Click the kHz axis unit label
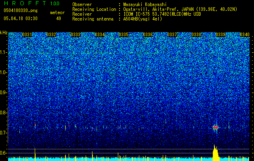Viewport: 254px width, 161px height. click(x=4, y=33)
